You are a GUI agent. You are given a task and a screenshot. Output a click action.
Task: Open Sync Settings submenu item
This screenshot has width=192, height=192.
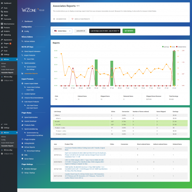30,70
